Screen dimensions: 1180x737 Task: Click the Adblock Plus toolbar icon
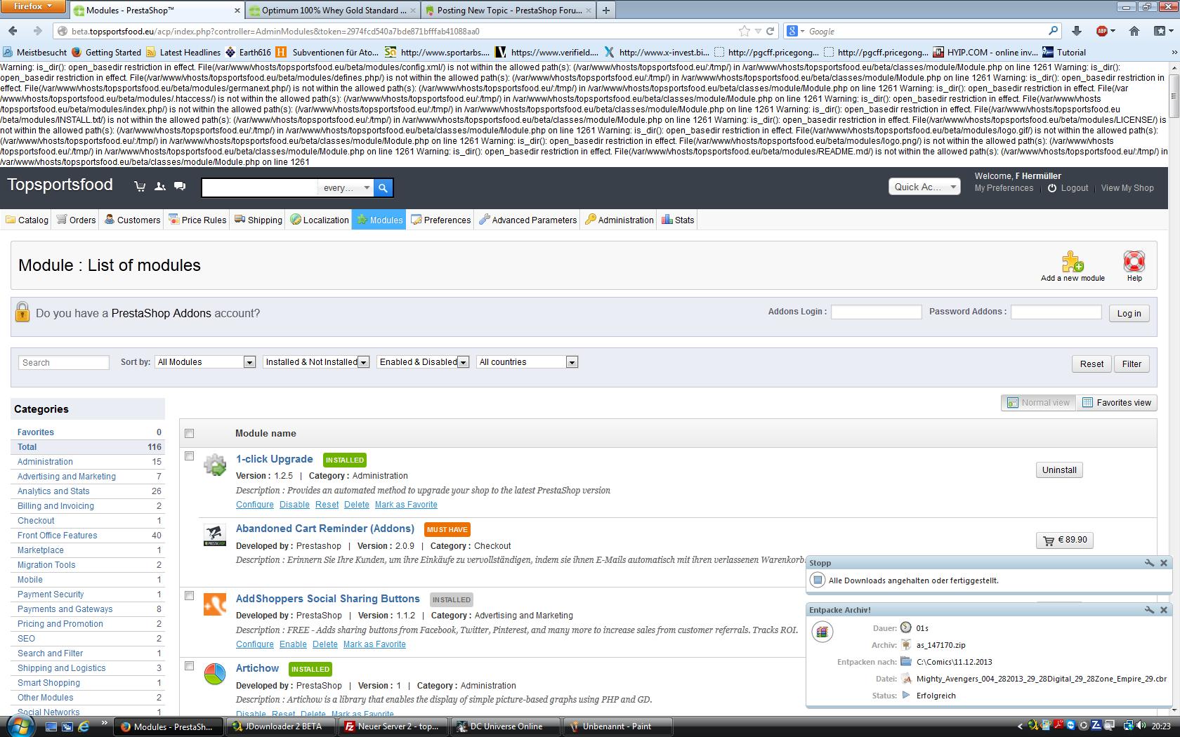1102,31
